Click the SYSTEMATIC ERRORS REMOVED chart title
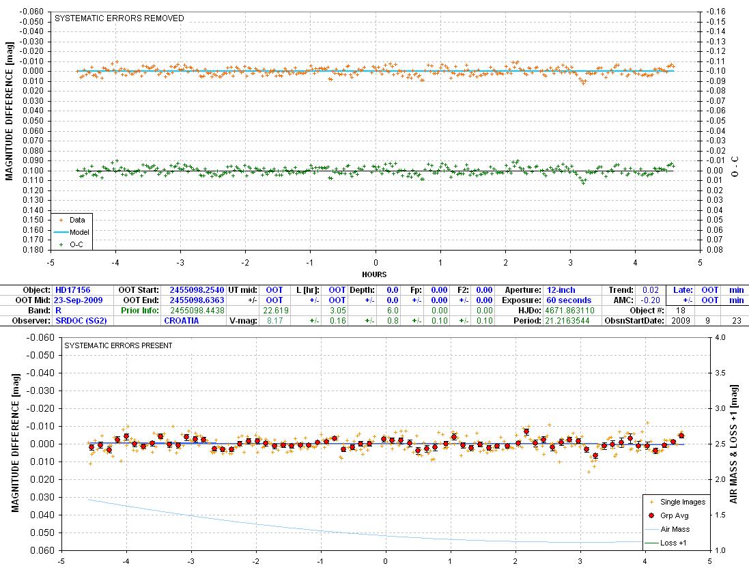This screenshot has width=749, height=568. [119, 18]
